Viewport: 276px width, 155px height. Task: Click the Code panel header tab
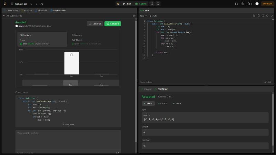(x=145, y=11)
